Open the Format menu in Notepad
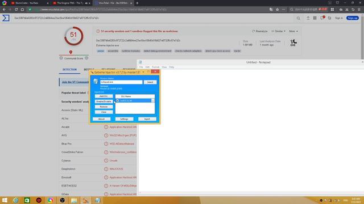Screen dimensions: 364x204 click(x=155, y=67)
